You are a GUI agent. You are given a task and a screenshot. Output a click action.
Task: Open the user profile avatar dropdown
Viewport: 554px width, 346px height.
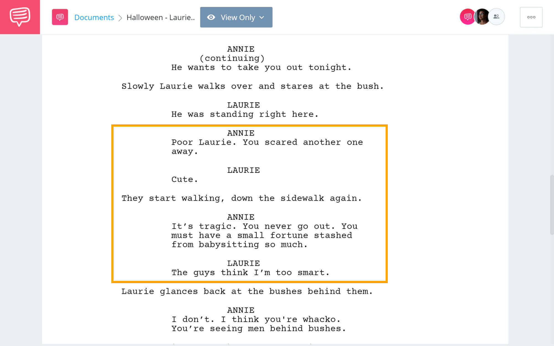[x=482, y=17]
